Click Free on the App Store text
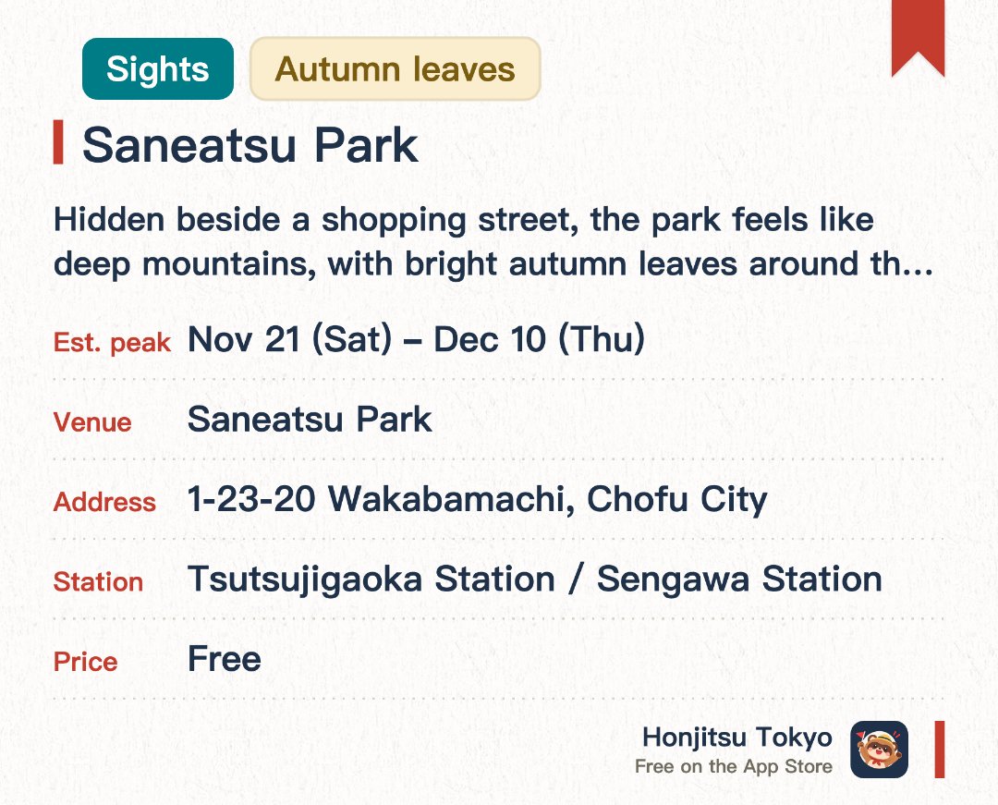 (733, 766)
